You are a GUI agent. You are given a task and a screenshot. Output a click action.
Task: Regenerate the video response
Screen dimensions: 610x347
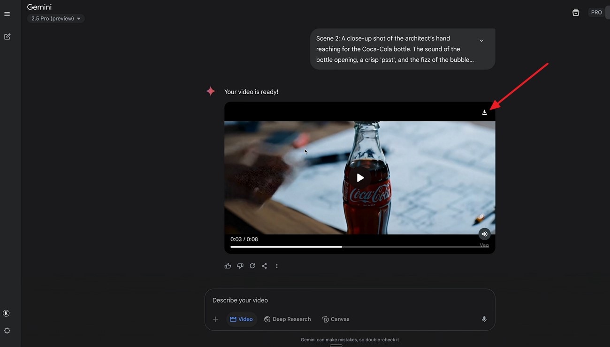tap(252, 266)
